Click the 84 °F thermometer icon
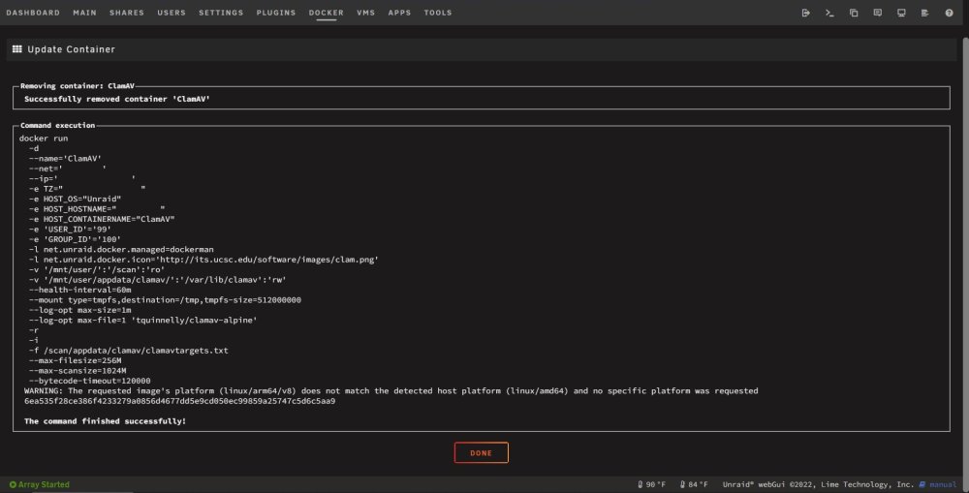Viewport: 969px width, 493px height. (682, 484)
